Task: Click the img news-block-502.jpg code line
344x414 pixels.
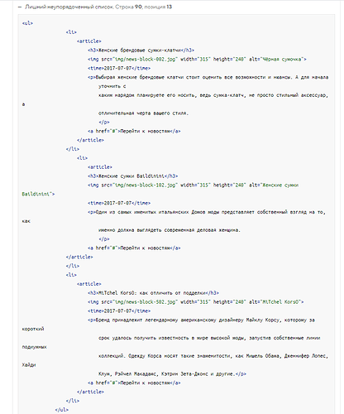Action: tap(196, 302)
